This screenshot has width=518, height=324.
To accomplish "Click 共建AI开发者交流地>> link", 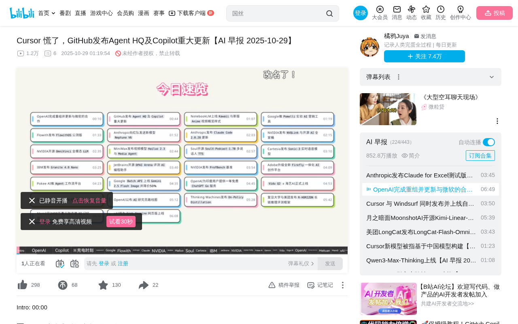I will pos(447,303).
